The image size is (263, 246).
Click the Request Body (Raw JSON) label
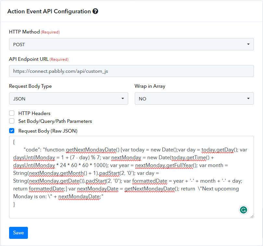[48, 131]
